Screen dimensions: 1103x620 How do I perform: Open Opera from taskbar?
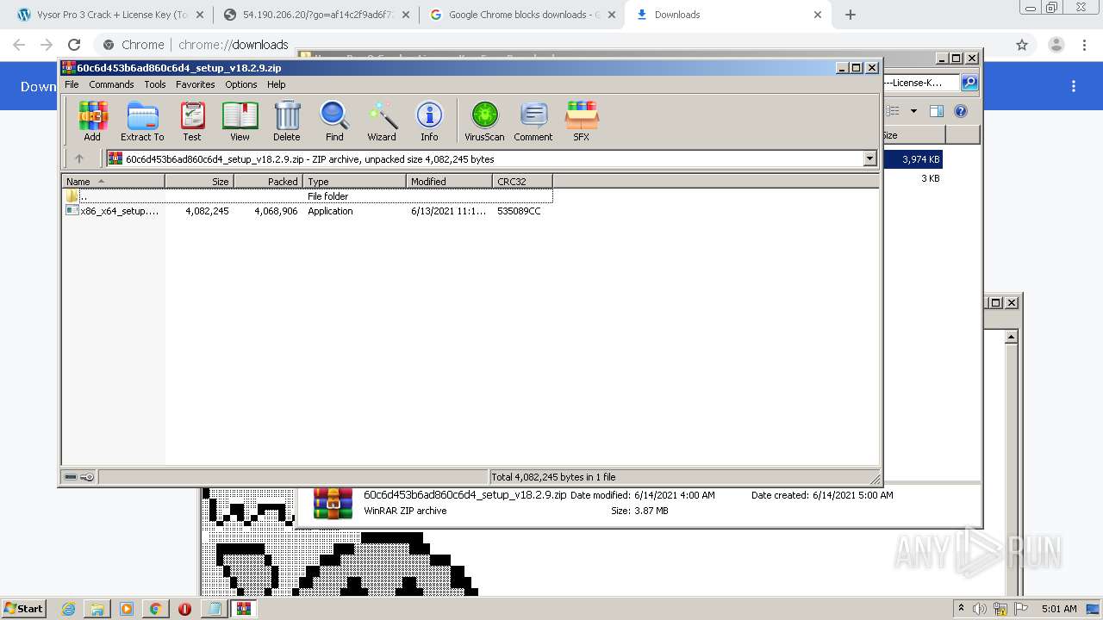tap(184, 609)
